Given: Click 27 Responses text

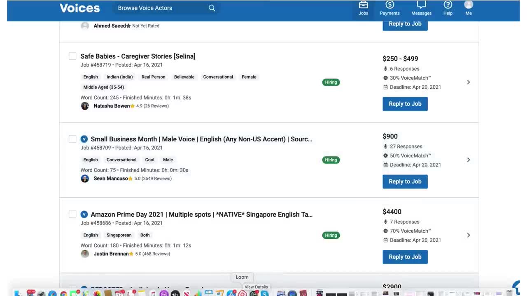Looking at the screenshot, I should [406, 146].
